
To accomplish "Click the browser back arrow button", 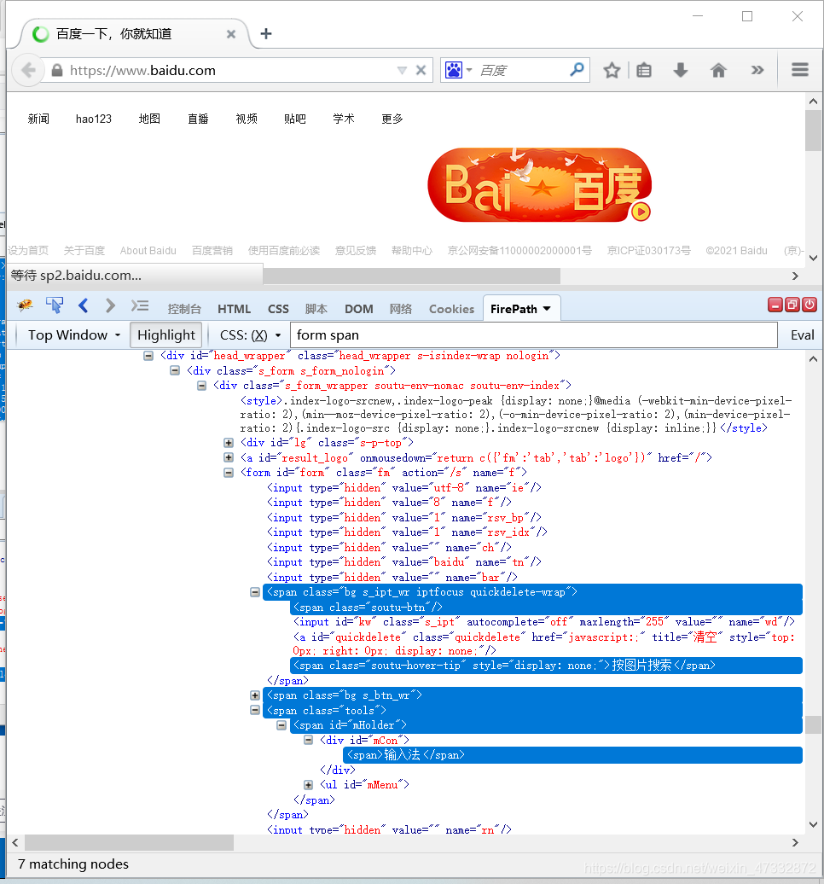I will click(28, 71).
